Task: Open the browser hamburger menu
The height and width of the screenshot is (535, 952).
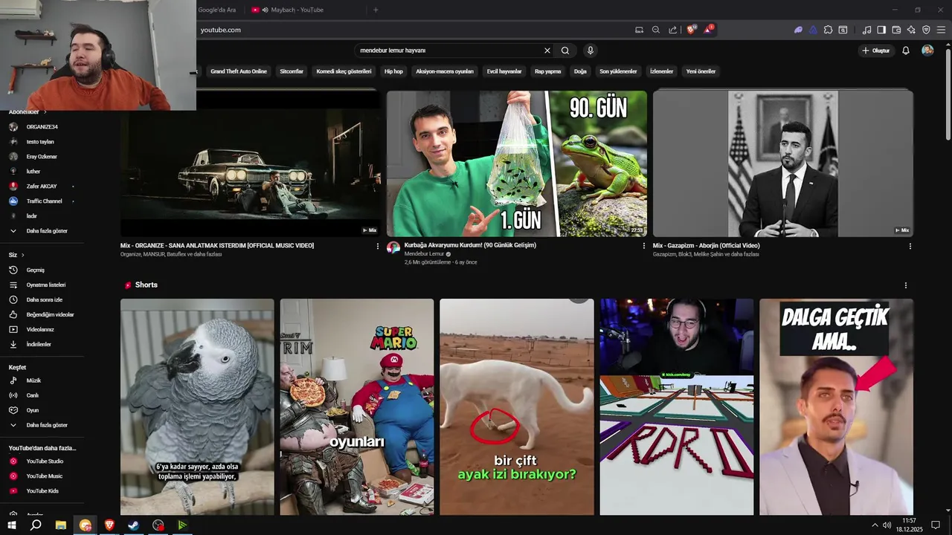Action: 941,30
